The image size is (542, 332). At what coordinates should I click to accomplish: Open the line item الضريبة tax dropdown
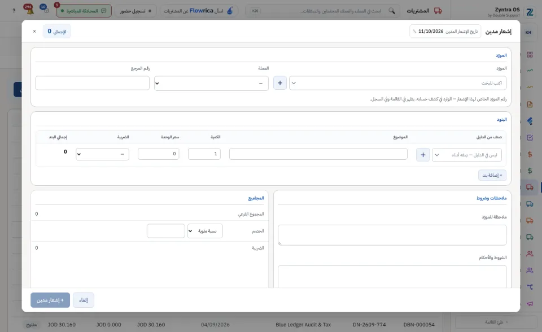pos(102,154)
